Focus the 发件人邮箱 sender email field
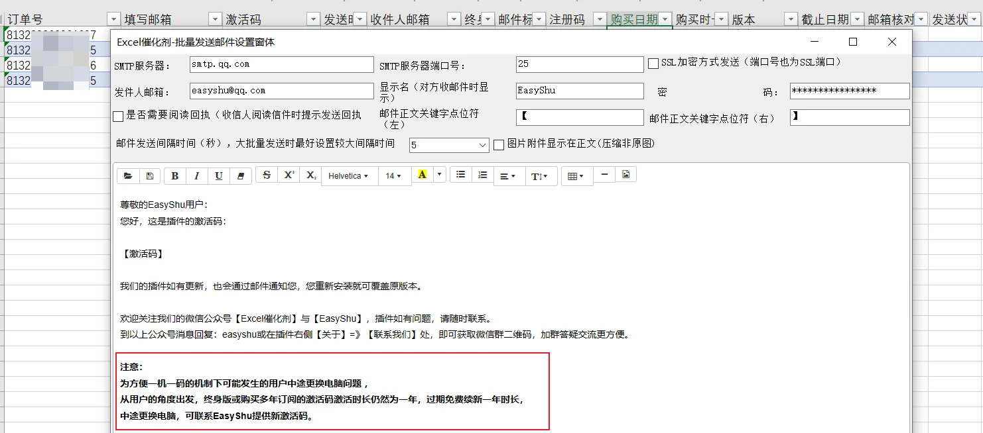Screen dimensions: 983x433 (x=281, y=91)
